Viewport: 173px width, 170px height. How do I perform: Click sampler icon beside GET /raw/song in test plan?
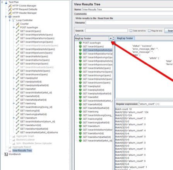pyautogui.click(x=18, y=103)
